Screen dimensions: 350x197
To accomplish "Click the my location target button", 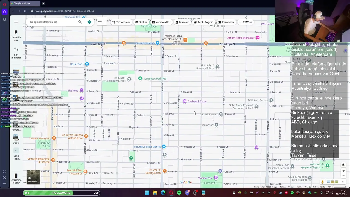I will click(344, 165).
